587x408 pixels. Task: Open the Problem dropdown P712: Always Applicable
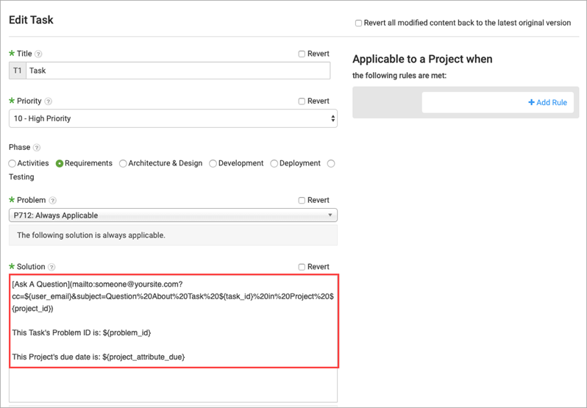(173, 215)
